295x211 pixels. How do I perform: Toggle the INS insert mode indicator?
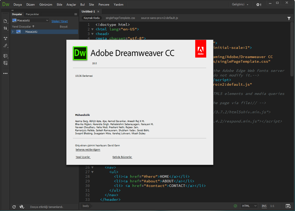click(264, 206)
